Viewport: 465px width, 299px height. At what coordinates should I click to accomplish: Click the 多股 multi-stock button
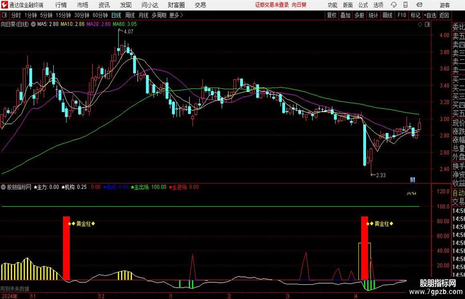point(359,15)
